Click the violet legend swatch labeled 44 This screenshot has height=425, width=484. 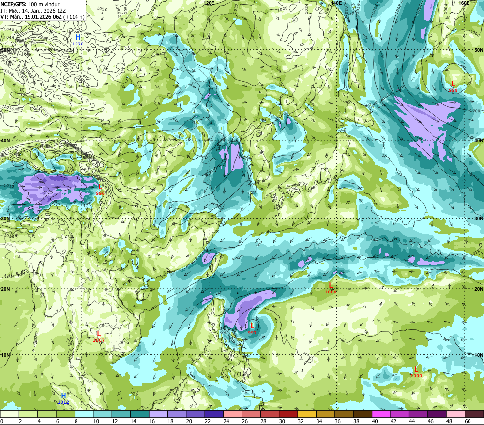[x=418, y=414]
